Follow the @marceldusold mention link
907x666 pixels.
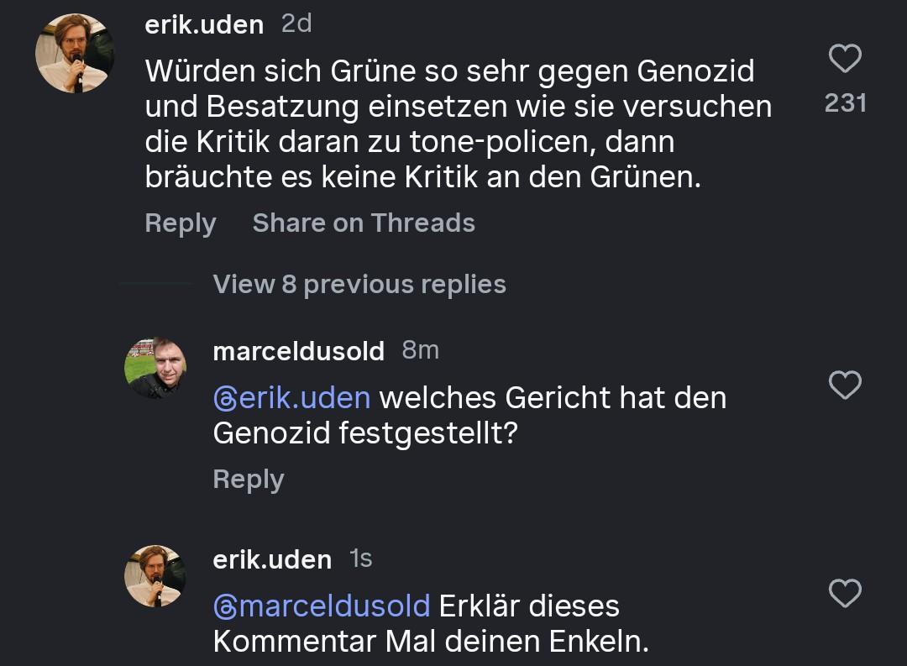click(x=322, y=606)
